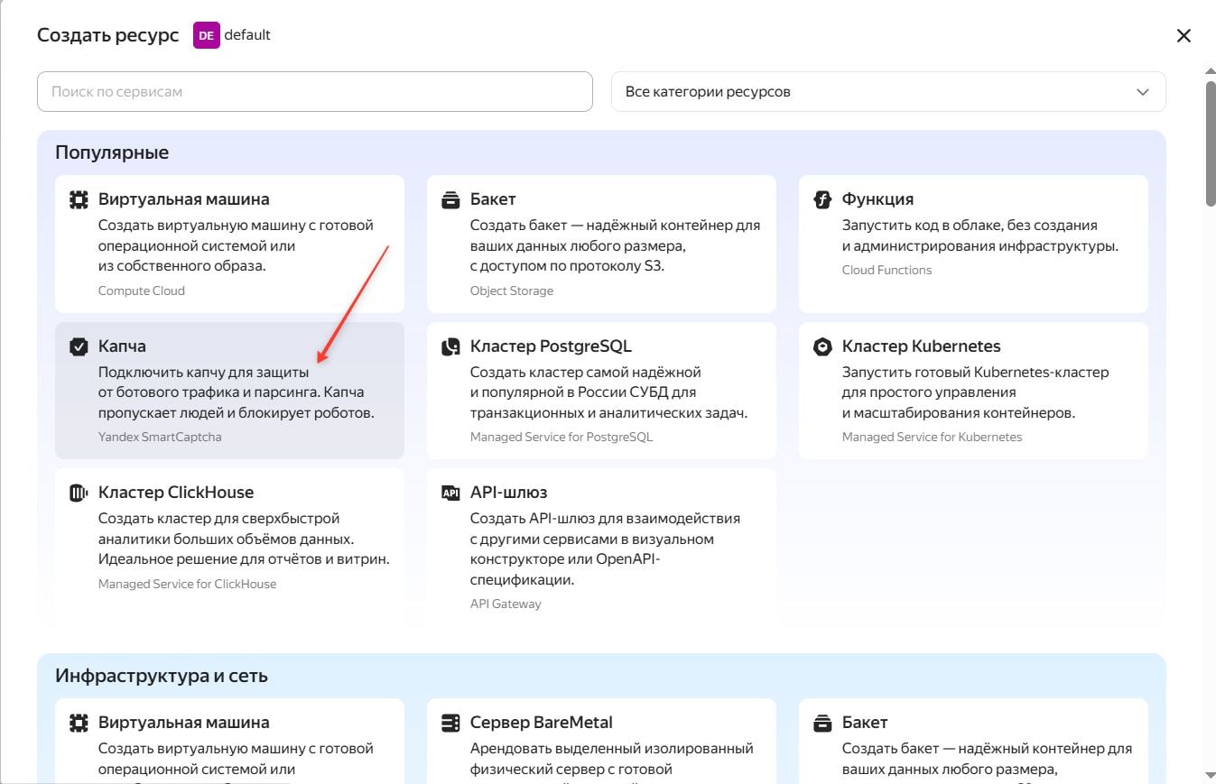Screen dimensions: 1216x784
Task: Click the "Cloud Functions" service label
Action: pos(886,270)
